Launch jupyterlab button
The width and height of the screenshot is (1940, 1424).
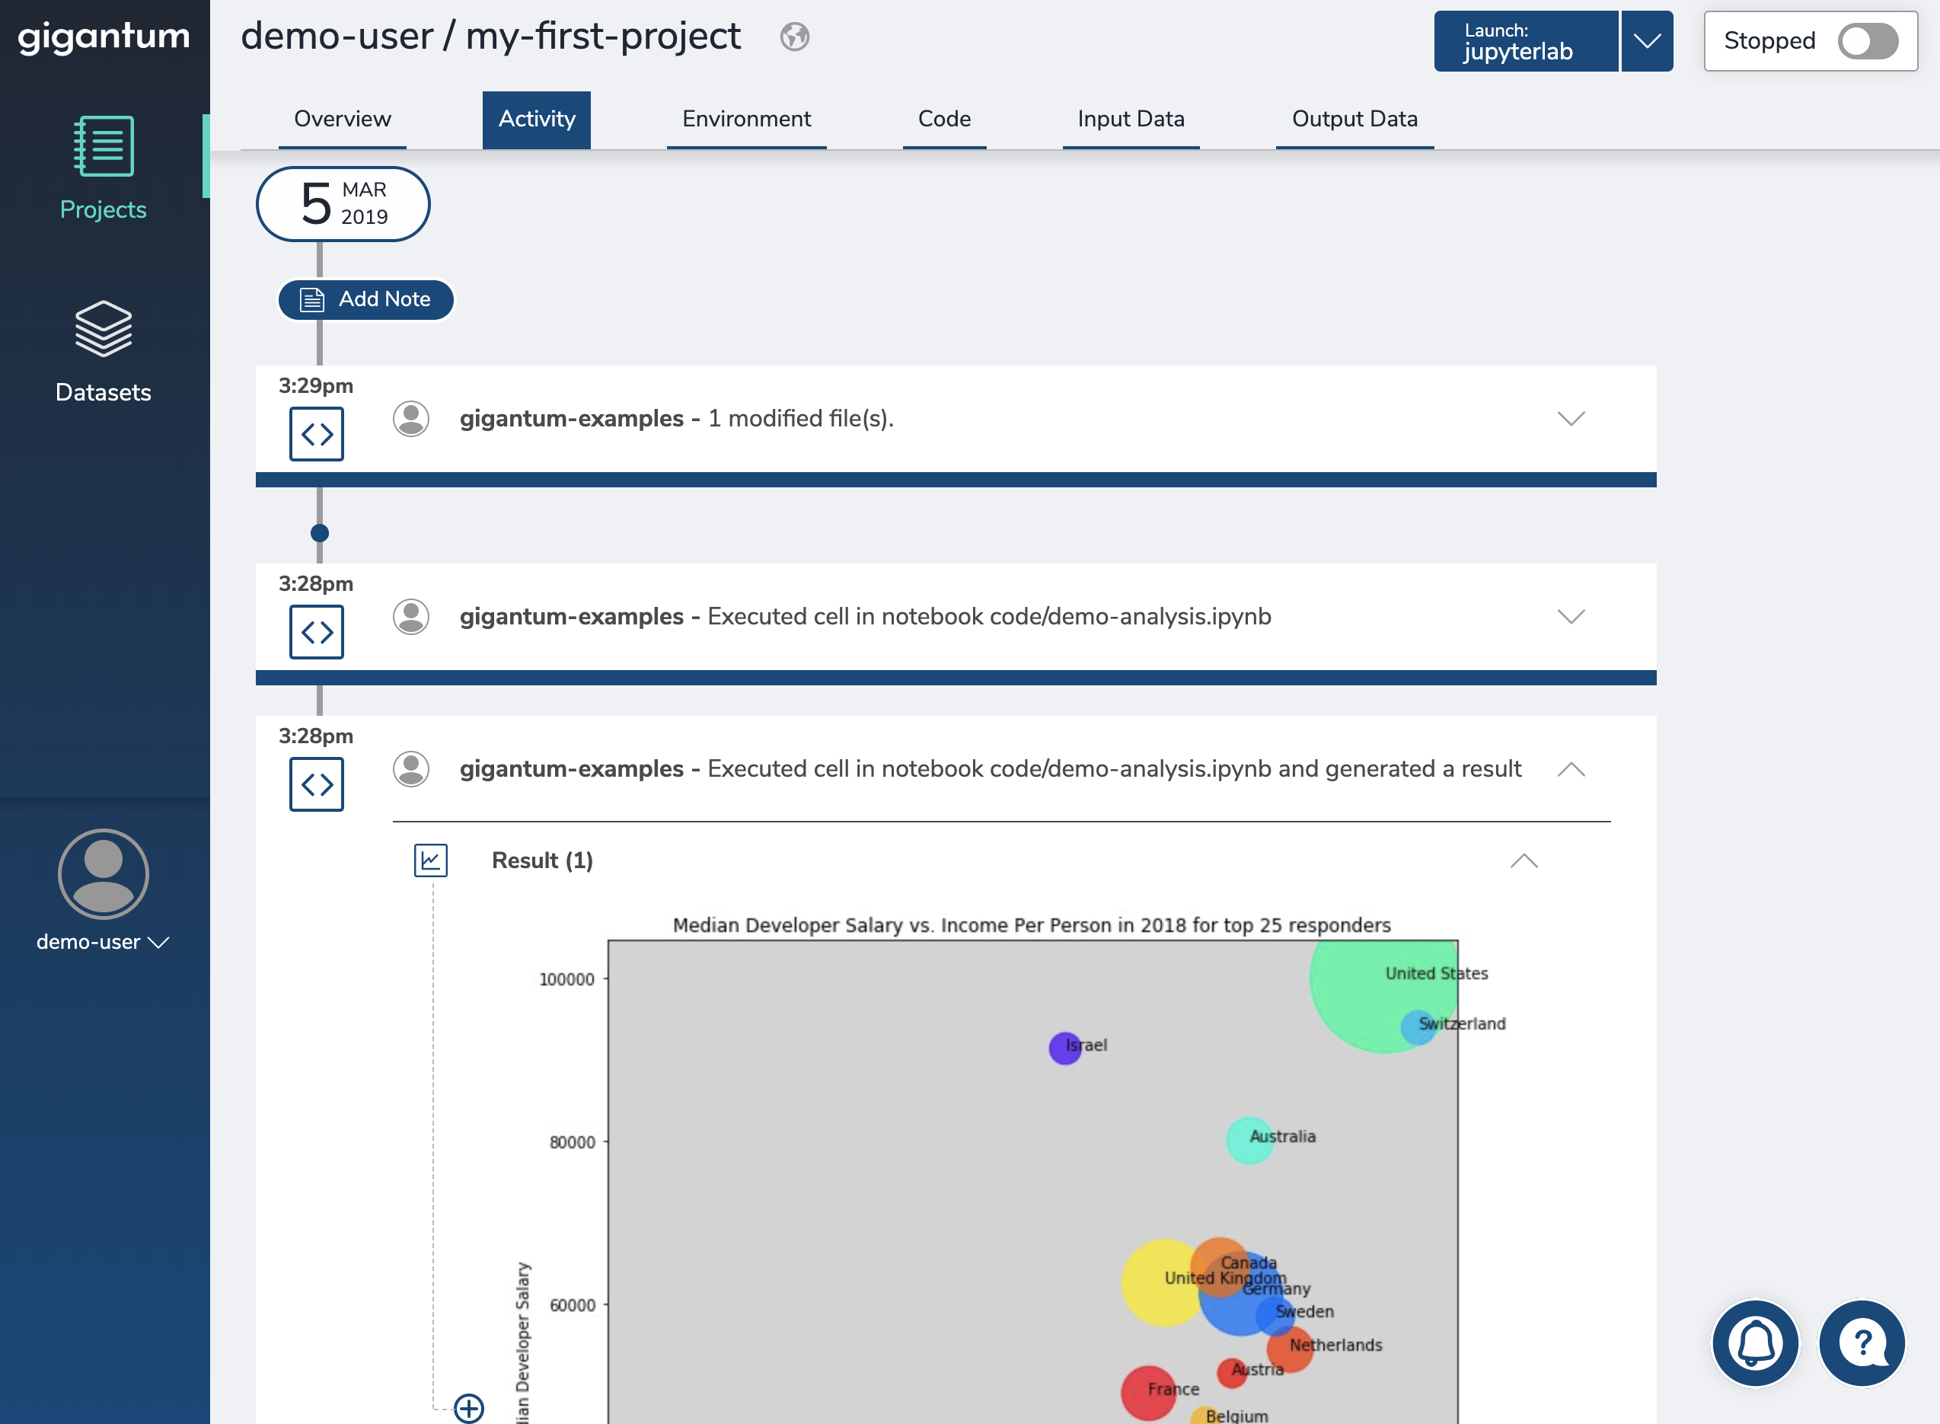1524,40
